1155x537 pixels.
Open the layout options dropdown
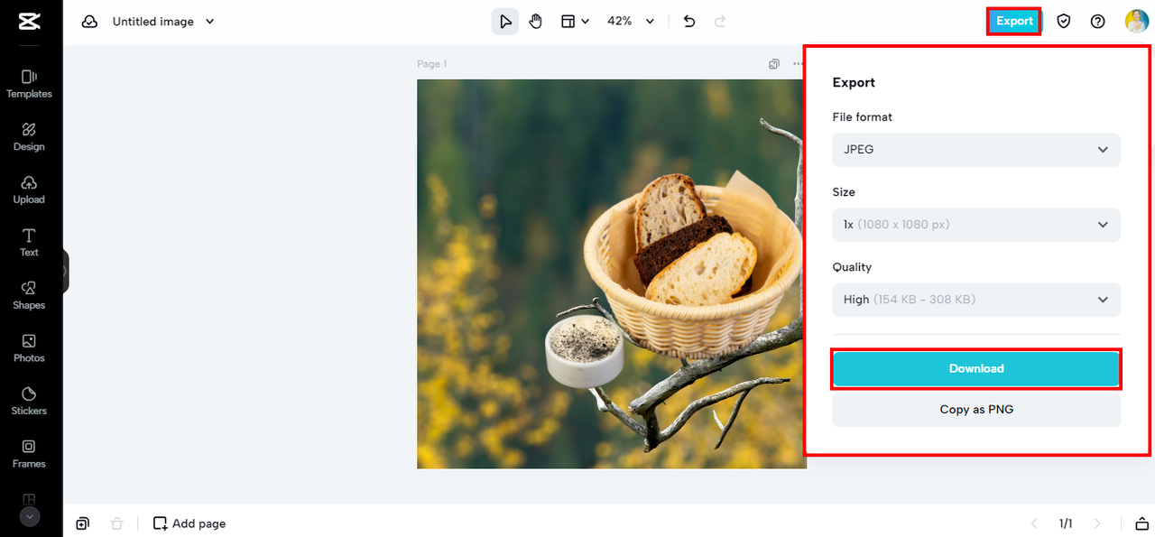coord(575,22)
